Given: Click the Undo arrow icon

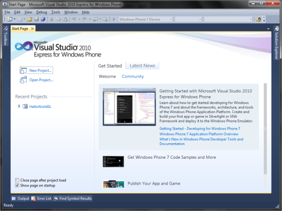Looking at the screenshot, I should click(74, 19).
